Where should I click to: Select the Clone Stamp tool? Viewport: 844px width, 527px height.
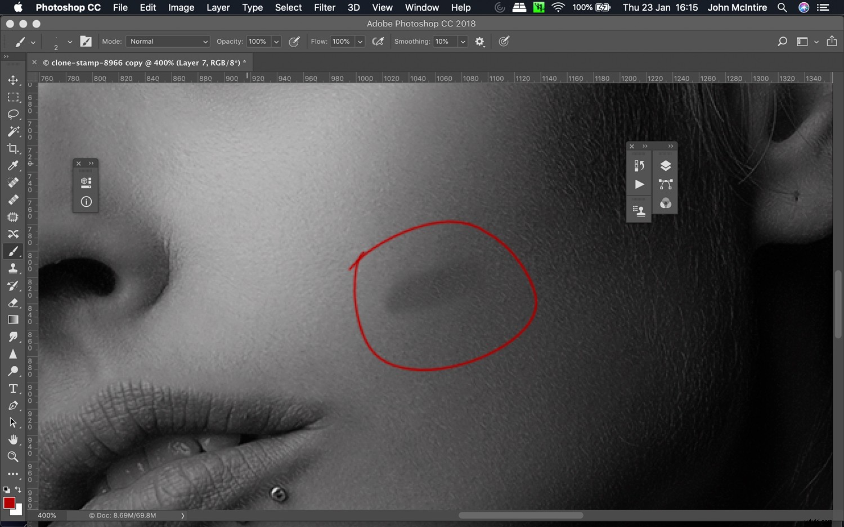[x=14, y=268]
